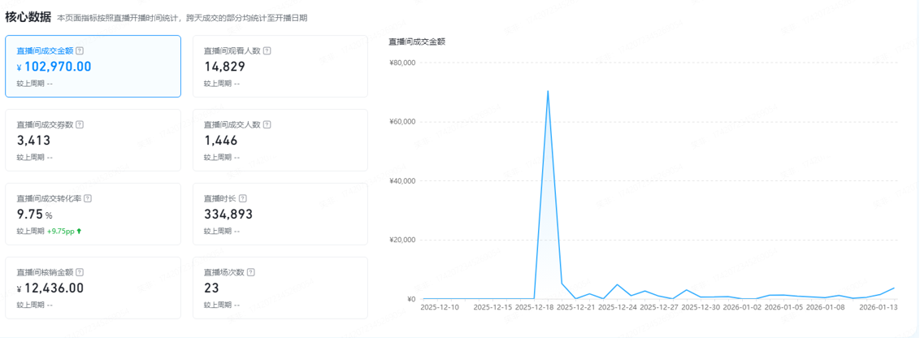The image size is (920, 338).
Task: Click the ¥60,000 y-axis label
Action: point(402,122)
